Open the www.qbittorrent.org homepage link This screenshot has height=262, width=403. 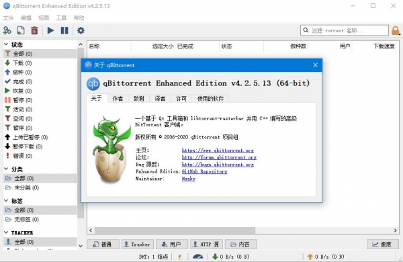[218, 150]
